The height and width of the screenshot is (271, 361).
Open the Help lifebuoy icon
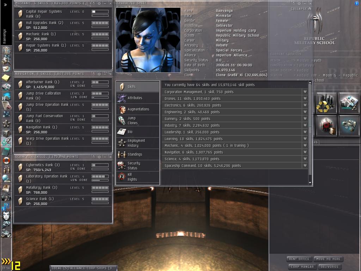[x=6, y=160]
